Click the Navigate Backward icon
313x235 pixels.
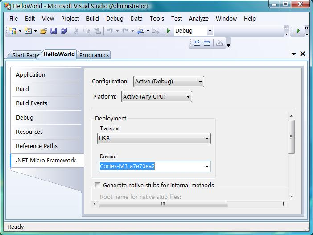point(141,31)
